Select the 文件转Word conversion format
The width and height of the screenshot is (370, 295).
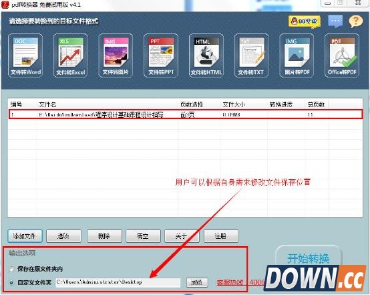[x=25, y=56]
